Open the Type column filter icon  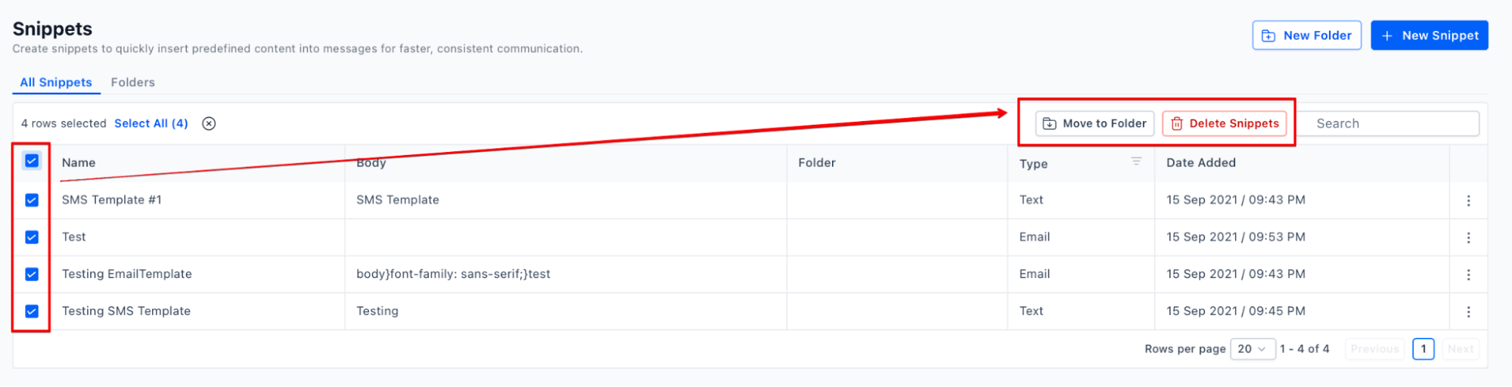tap(1135, 161)
